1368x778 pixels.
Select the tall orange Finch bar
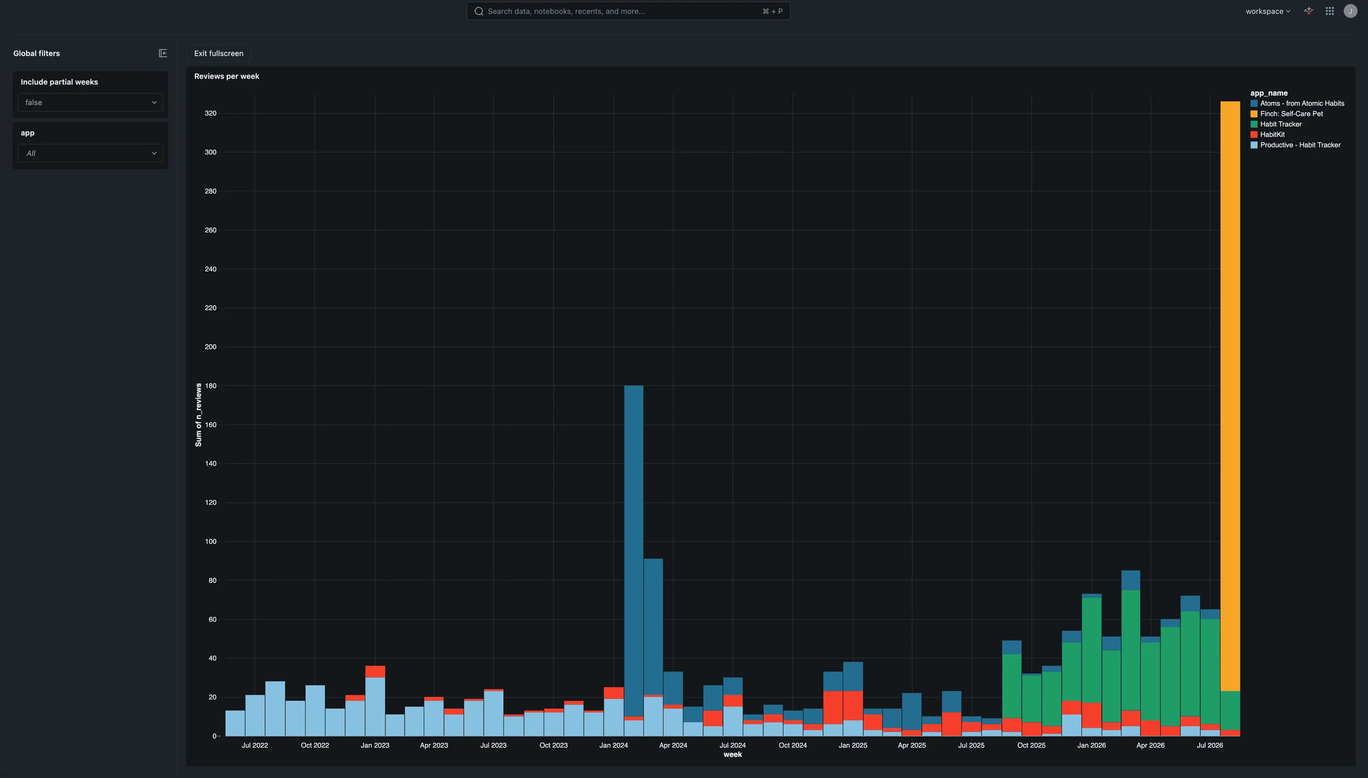pos(1230,396)
